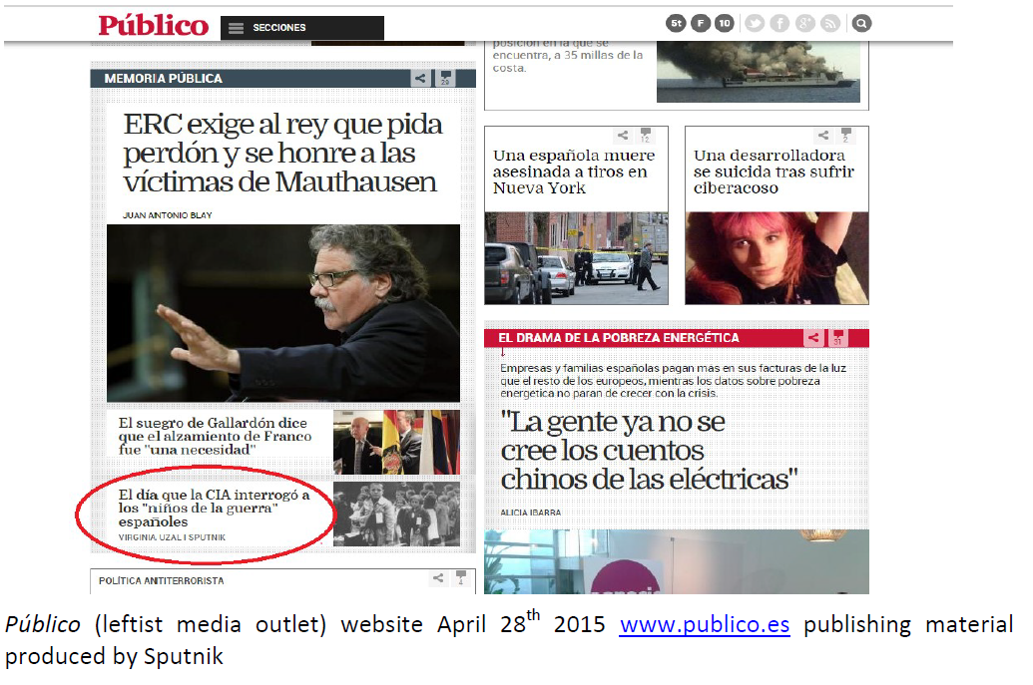Open comments on the pobreza energética story
1033x685 pixels.
point(838,338)
